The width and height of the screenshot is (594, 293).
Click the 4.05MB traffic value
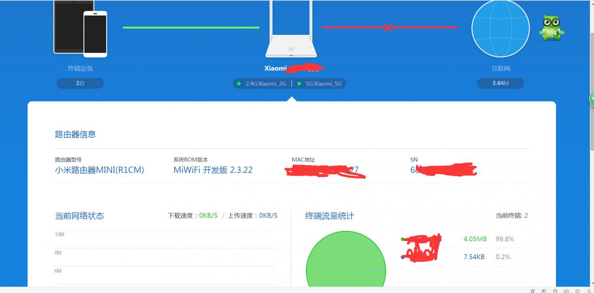click(x=475, y=239)
